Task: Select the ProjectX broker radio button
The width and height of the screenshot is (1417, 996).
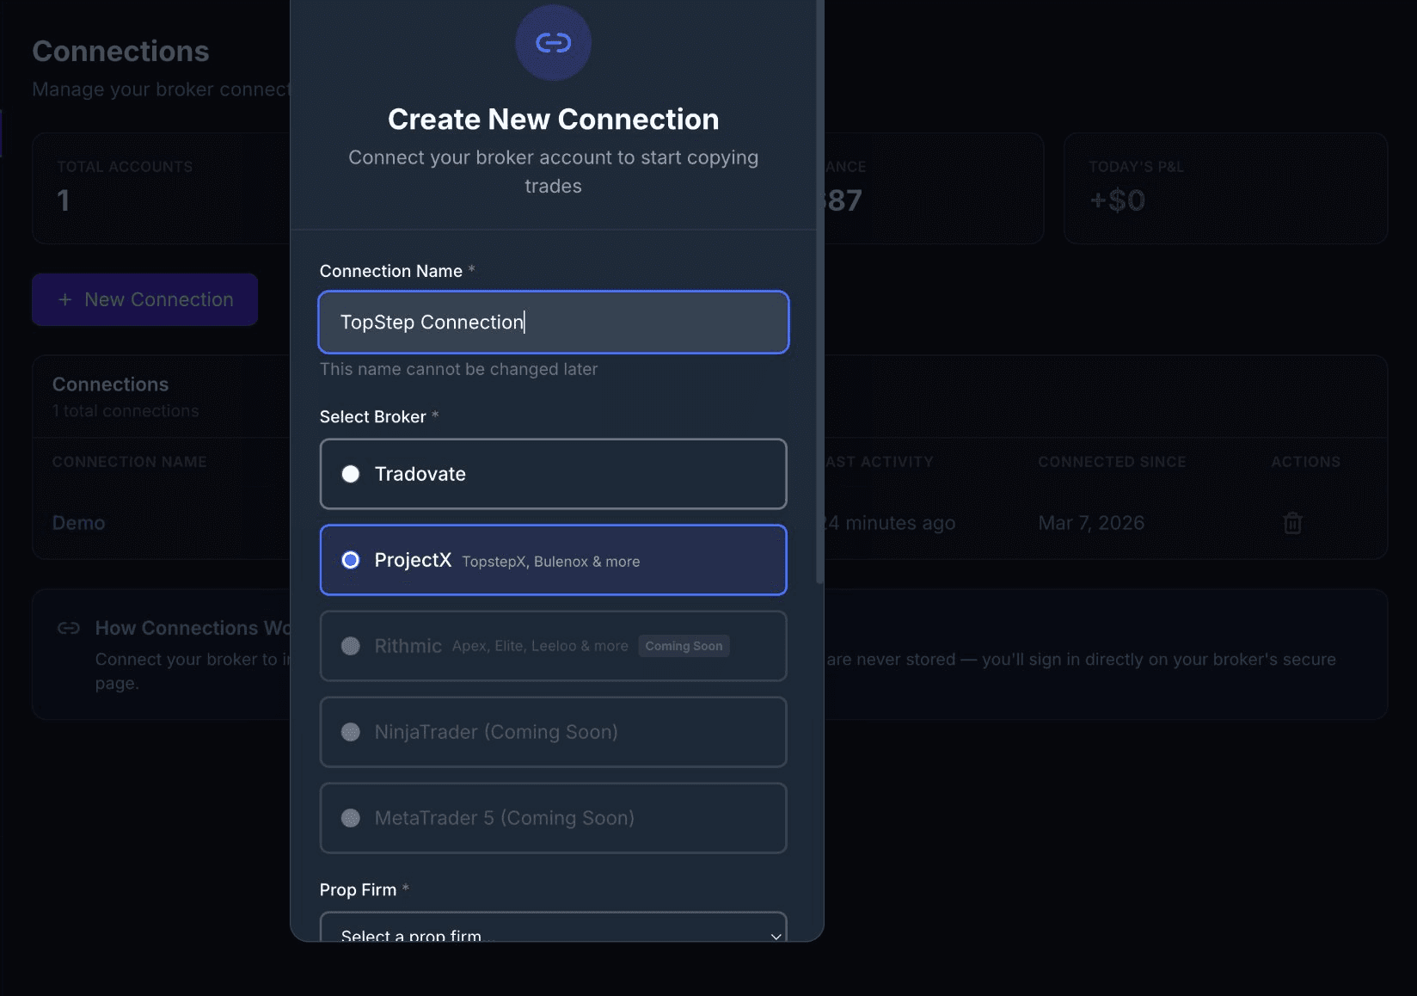Action: [x=350, y=560]
